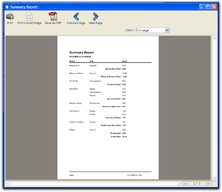
Task: Go to Previous Page arrow
Action: pos(76,16)
